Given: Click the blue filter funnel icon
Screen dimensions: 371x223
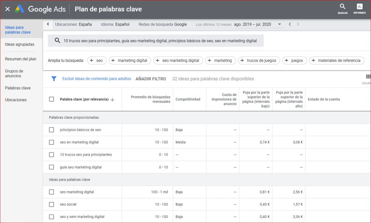Looking at the screenshot, I should click(x=54, y=79).
